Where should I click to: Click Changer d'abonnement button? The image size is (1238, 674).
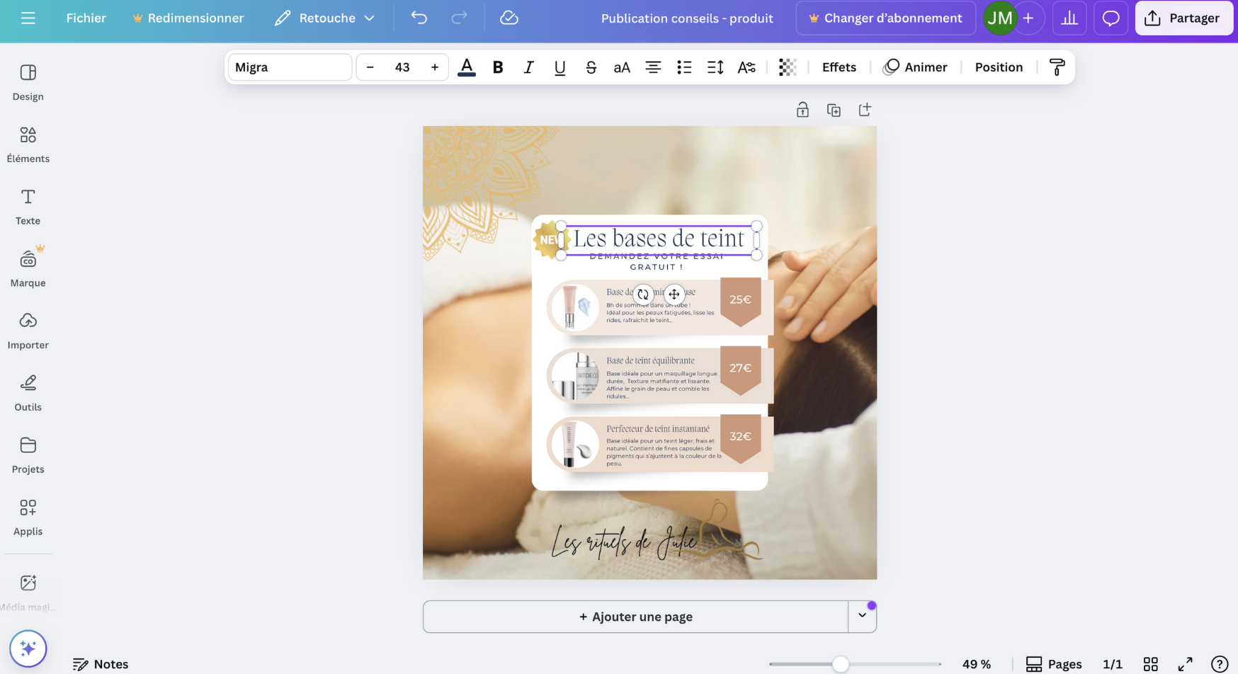(885, 18)
